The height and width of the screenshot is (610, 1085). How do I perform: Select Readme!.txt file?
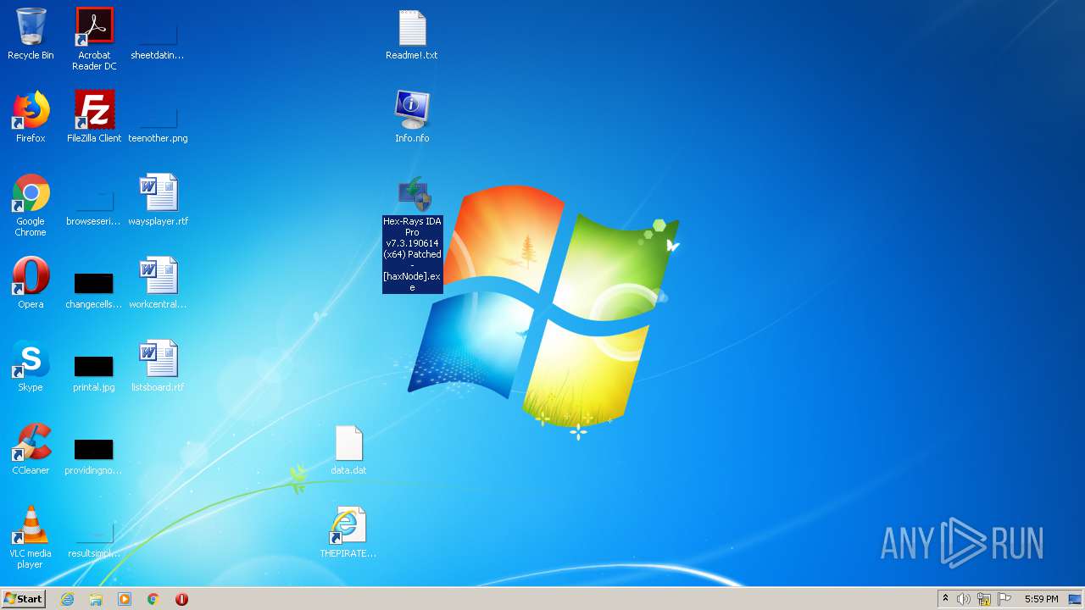[412, 34]
